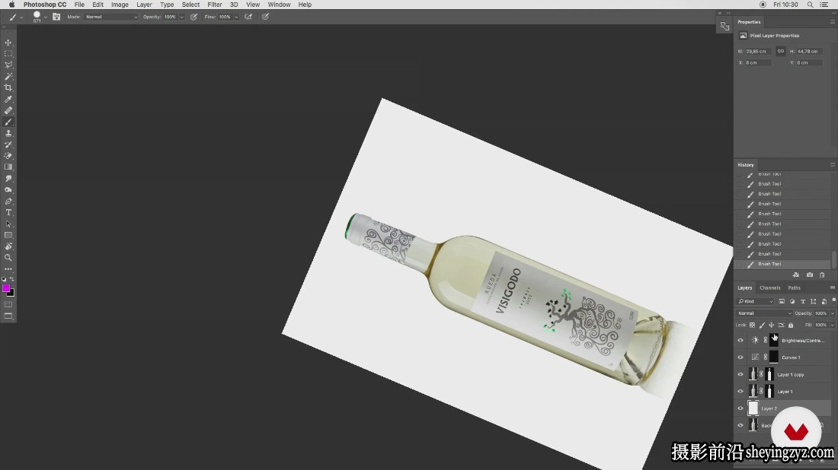Toggle lock image pixels brush icon
The width and height of the screenshot is (838, 470).
762,325
